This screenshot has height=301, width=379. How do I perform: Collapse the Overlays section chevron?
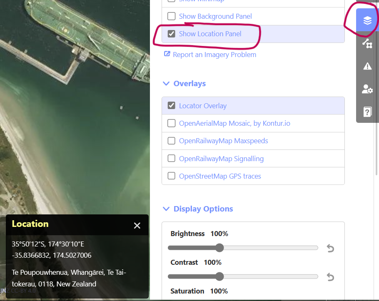(166, 84)
